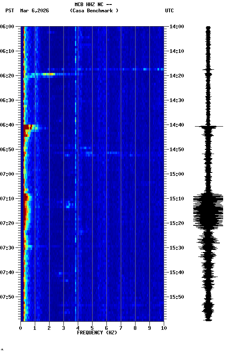Click the frequency axis tick label 1

pos(35,328)
